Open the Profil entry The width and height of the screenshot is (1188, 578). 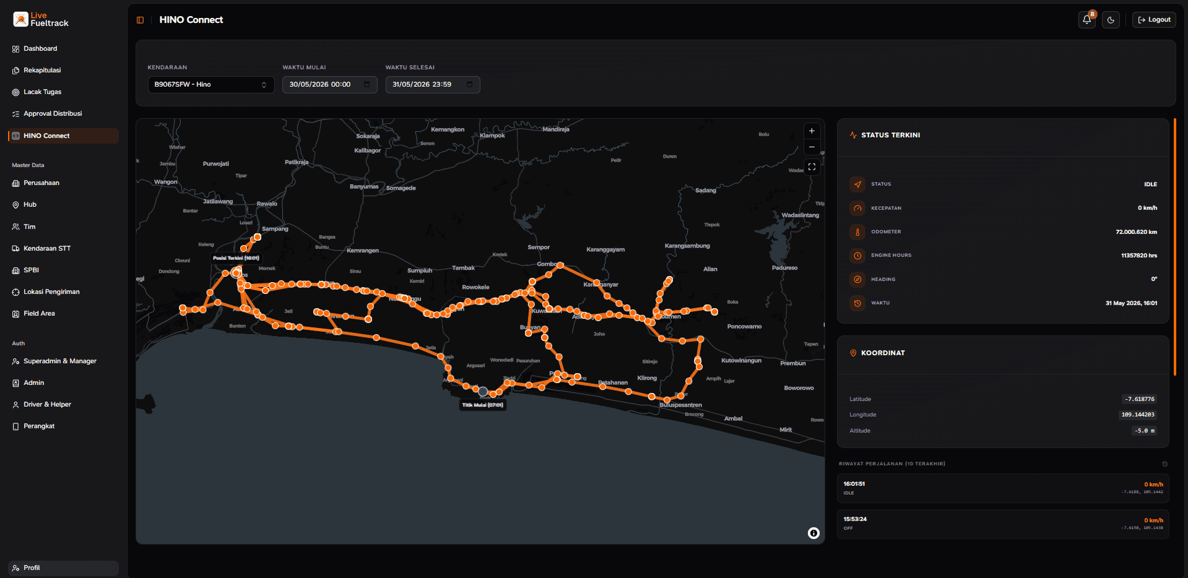(x=63, y=568)
